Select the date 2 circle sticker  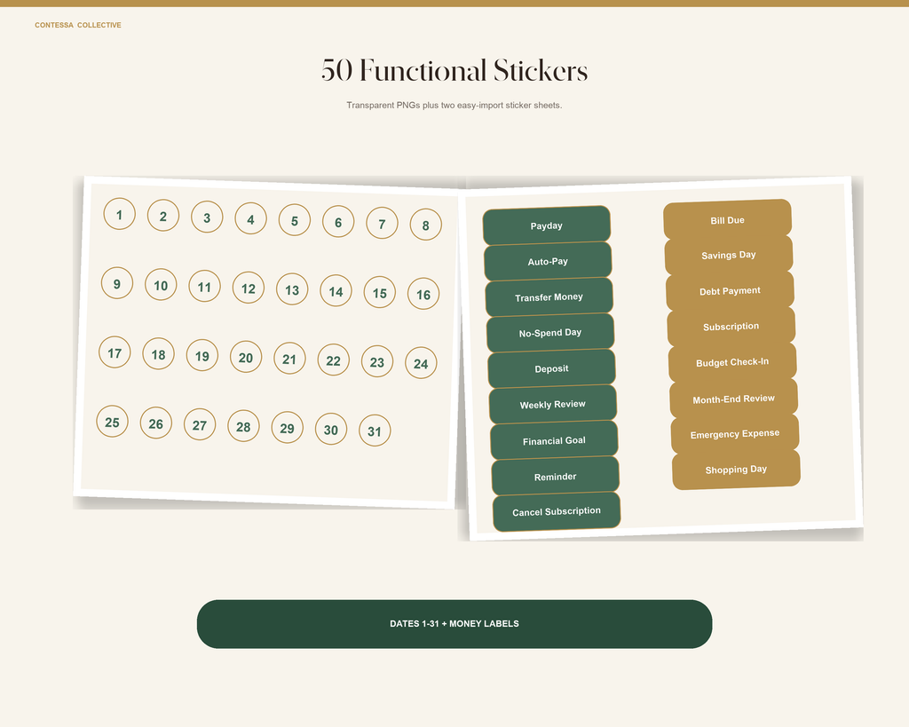click(163, 216)
